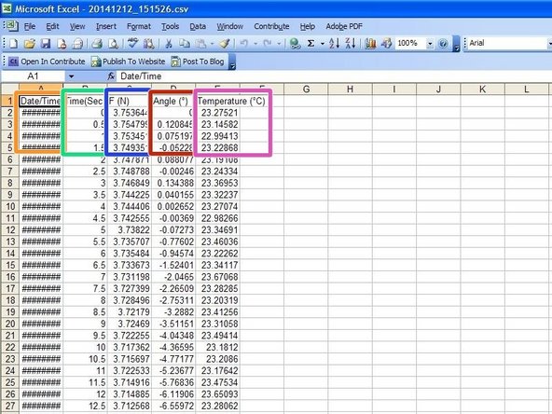Open the View menu
This screenshot has height=414, width=552.
pyautogui.click(x=77, y=26)
